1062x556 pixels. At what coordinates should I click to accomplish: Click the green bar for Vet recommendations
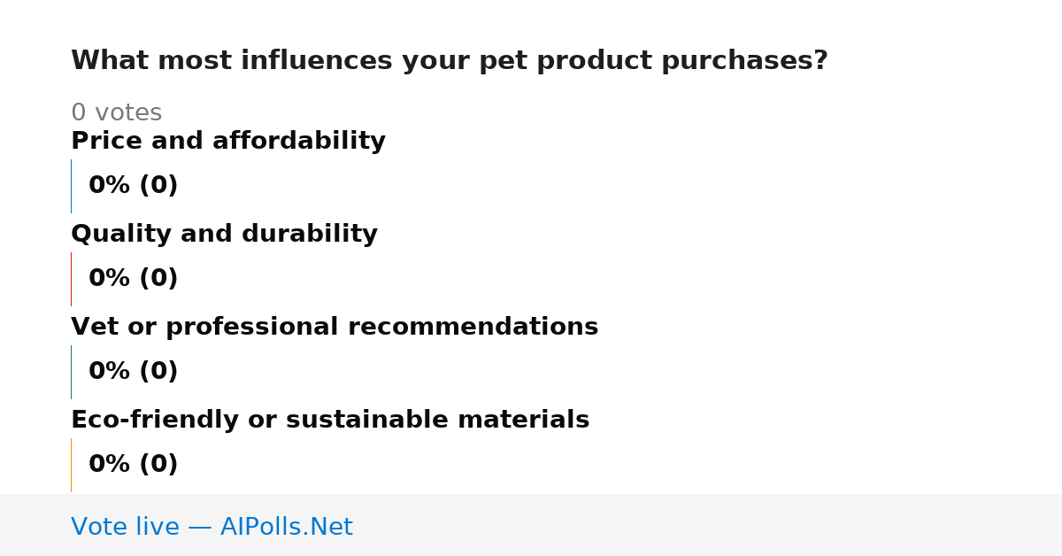click(71, 372)
